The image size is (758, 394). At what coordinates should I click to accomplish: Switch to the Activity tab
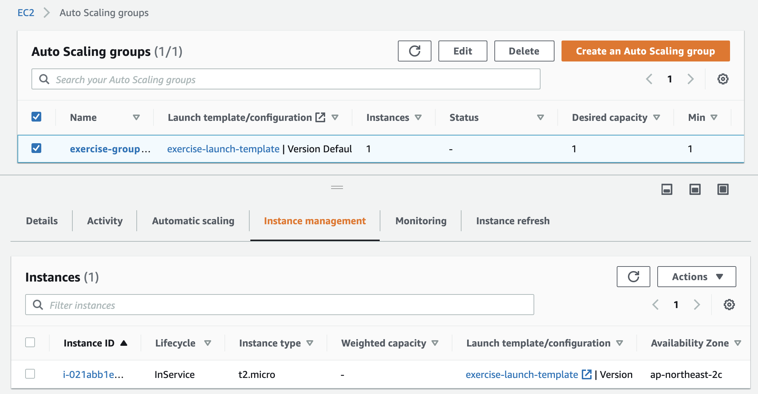(105, 221)
